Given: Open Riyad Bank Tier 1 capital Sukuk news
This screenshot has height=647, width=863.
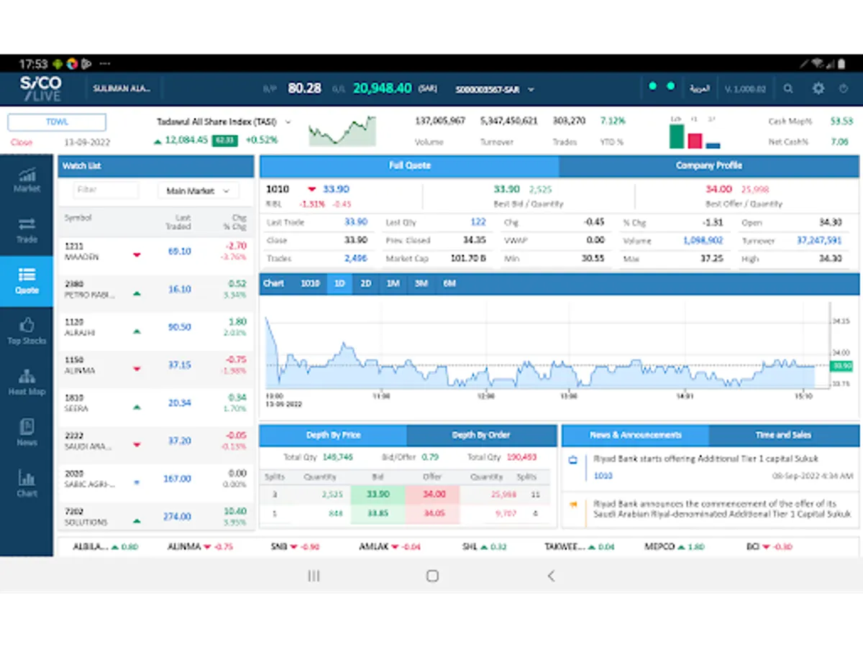Looking at the screenshot, I should [x=706, y=459].
